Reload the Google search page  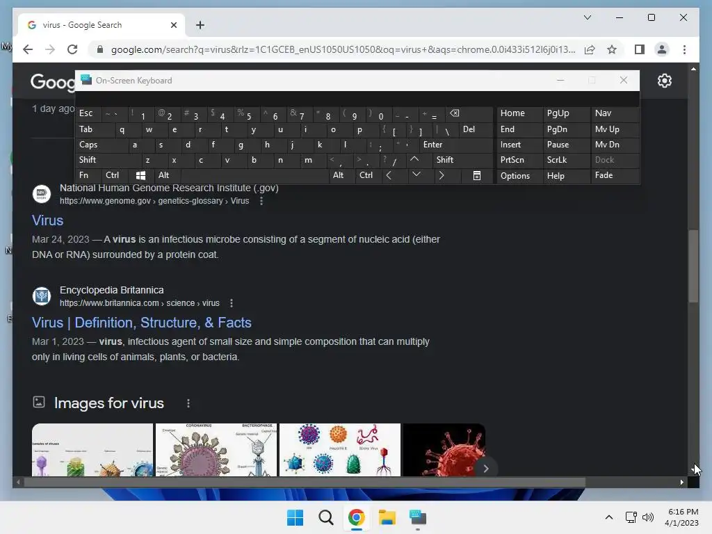72,49
